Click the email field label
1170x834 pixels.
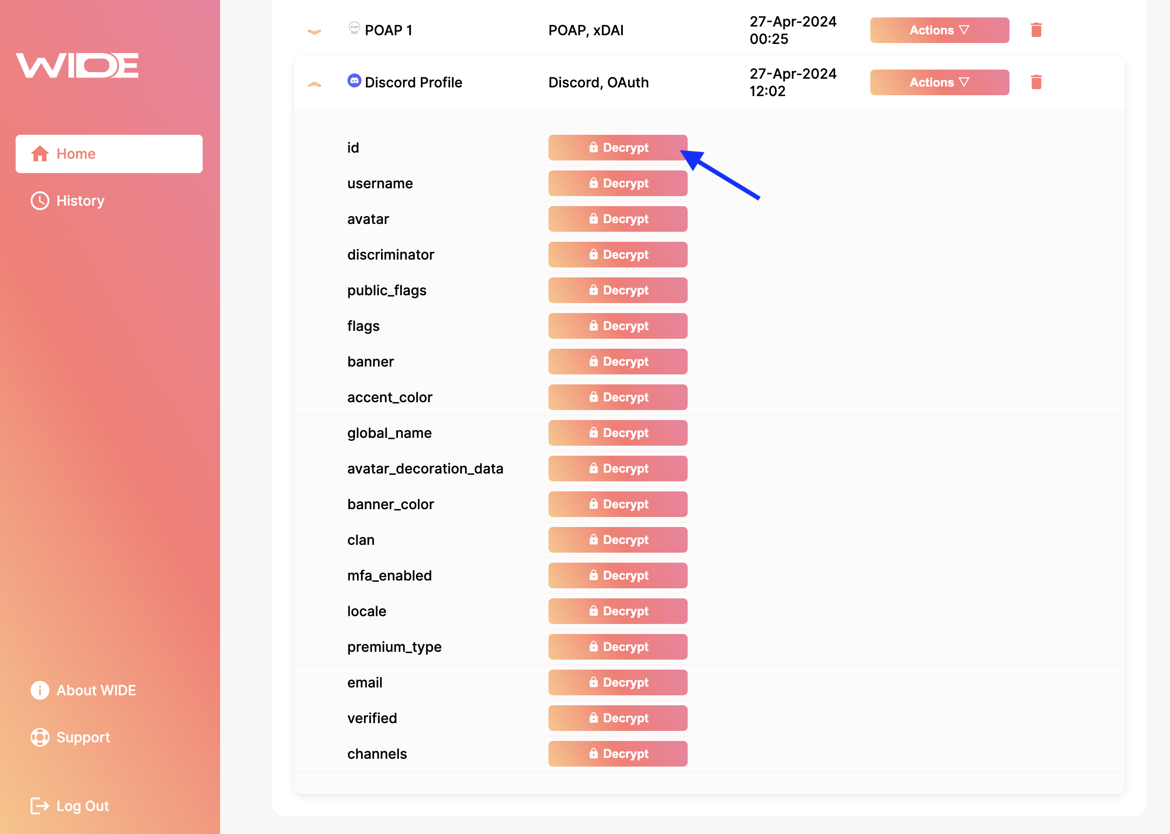pyautogui.click(x=364, y=683)
